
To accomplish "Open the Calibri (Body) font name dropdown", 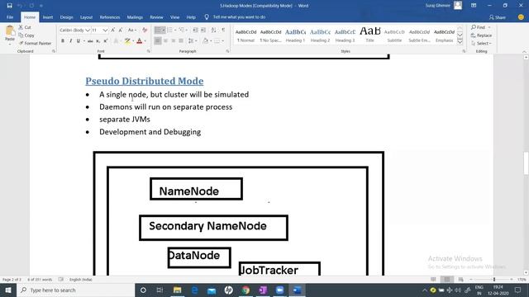I will (88, 31).
